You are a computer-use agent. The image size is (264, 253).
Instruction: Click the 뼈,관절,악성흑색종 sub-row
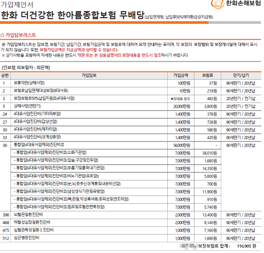pos(116,199)
